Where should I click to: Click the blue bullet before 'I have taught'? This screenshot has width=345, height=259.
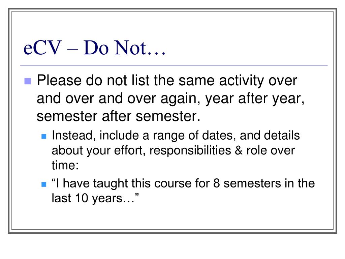coord(44,184)
